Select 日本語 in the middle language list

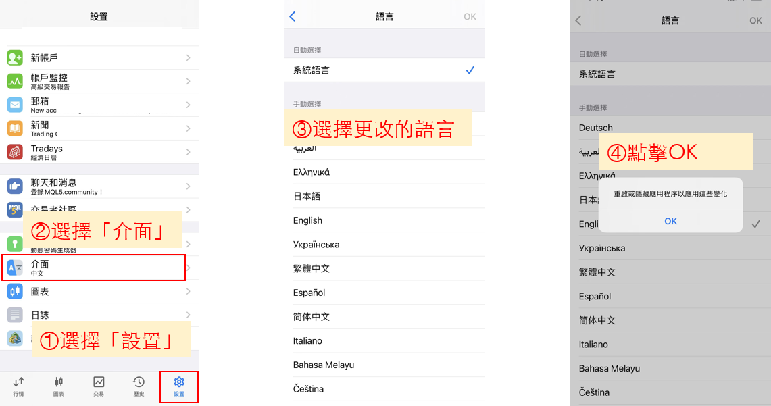pyautogui.click(x=384, y=196)
